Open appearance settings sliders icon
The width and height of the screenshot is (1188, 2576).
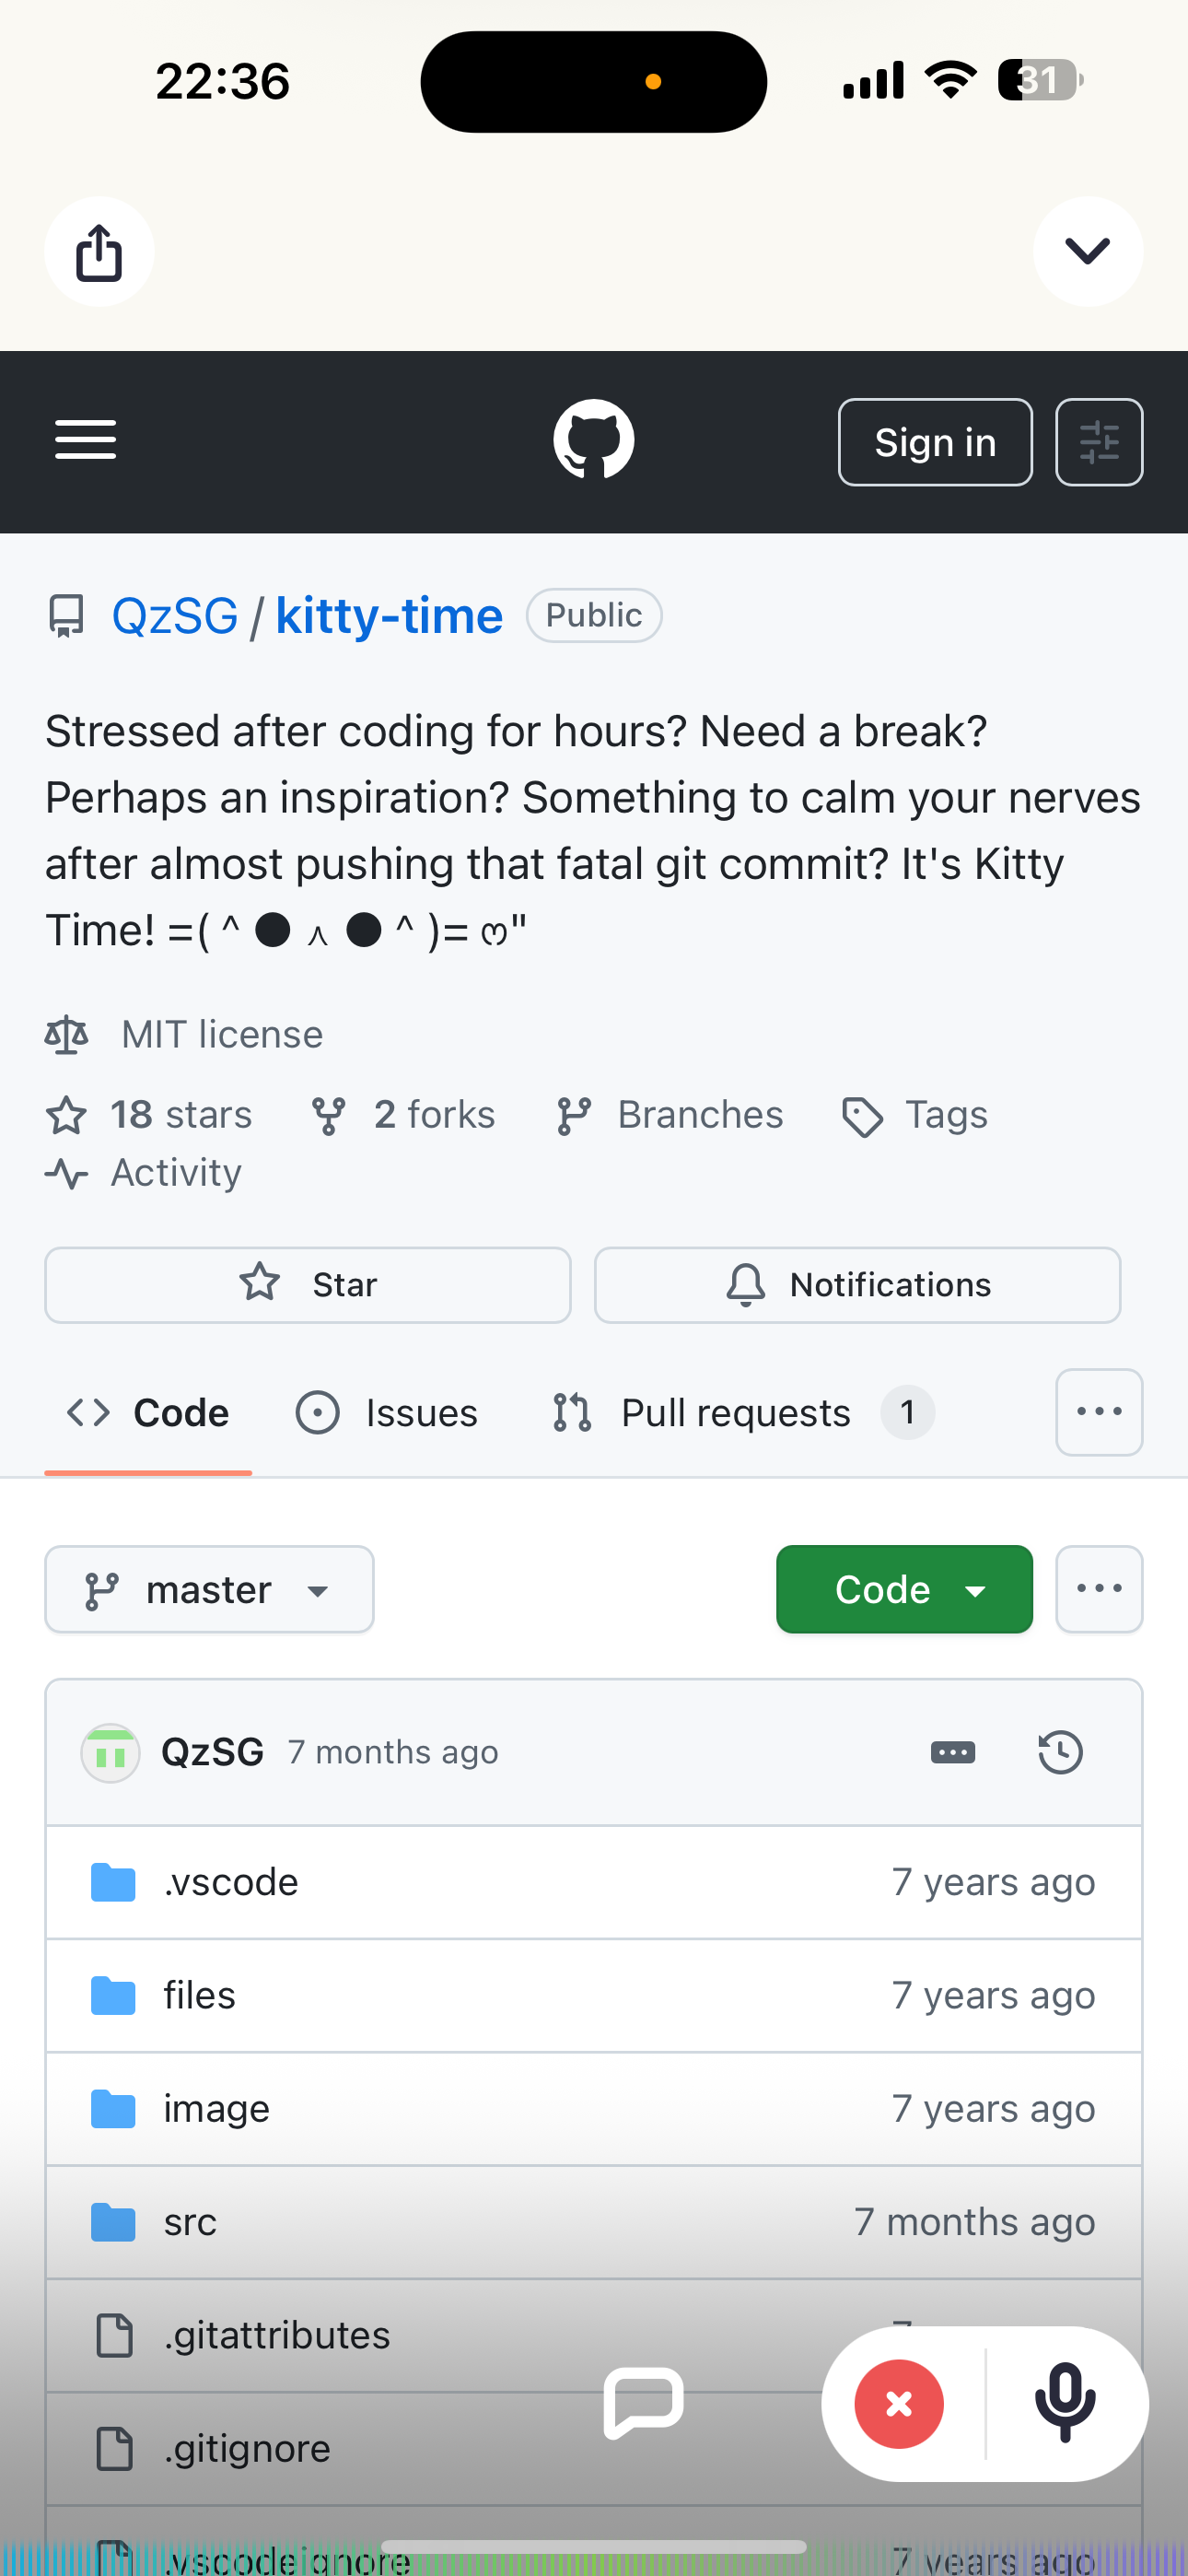pyautogui.click(x=1099, y=442)
